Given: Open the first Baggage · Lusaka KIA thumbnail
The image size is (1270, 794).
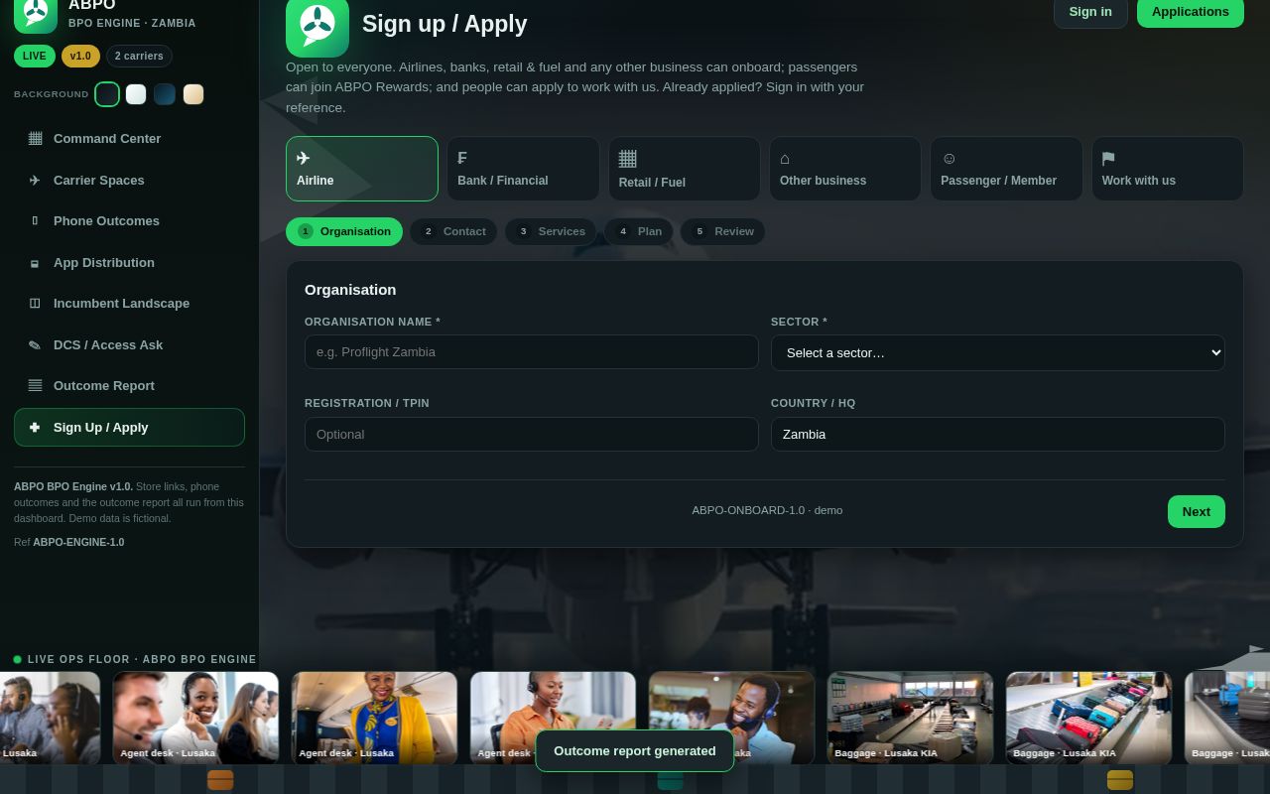Looking at the screenshot, I should point(910,718).
